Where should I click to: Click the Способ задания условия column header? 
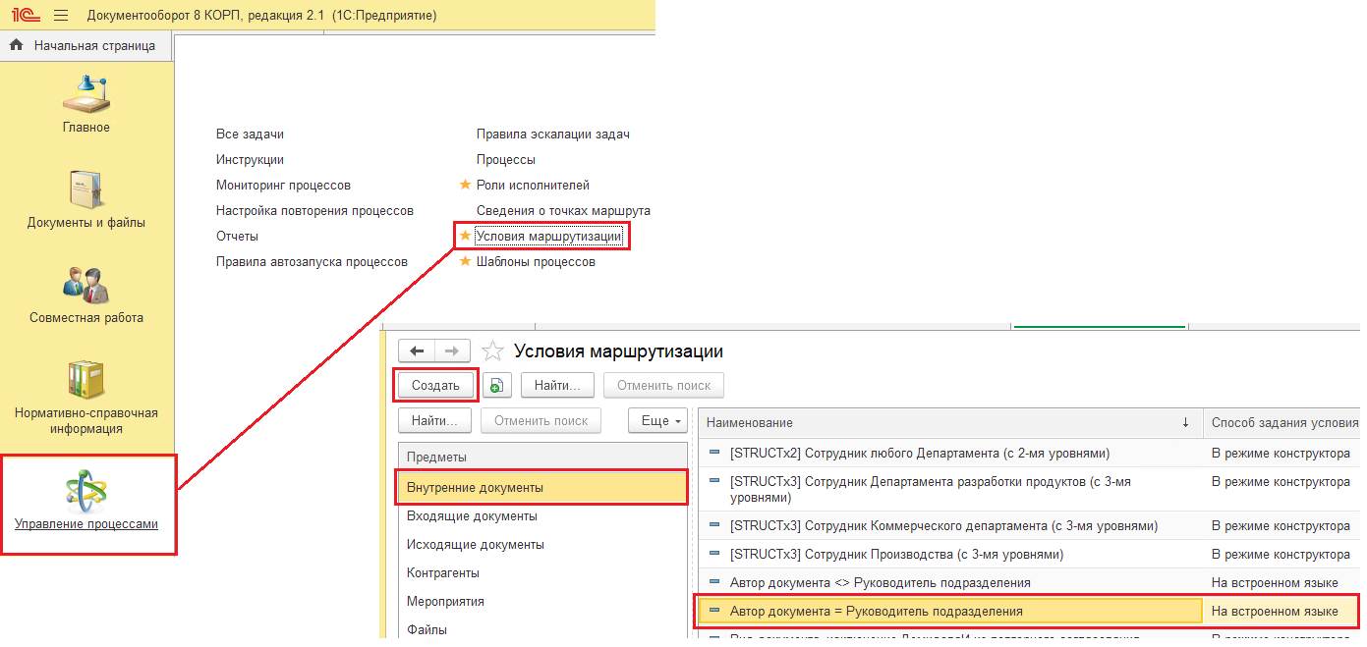click(1282, 422)
